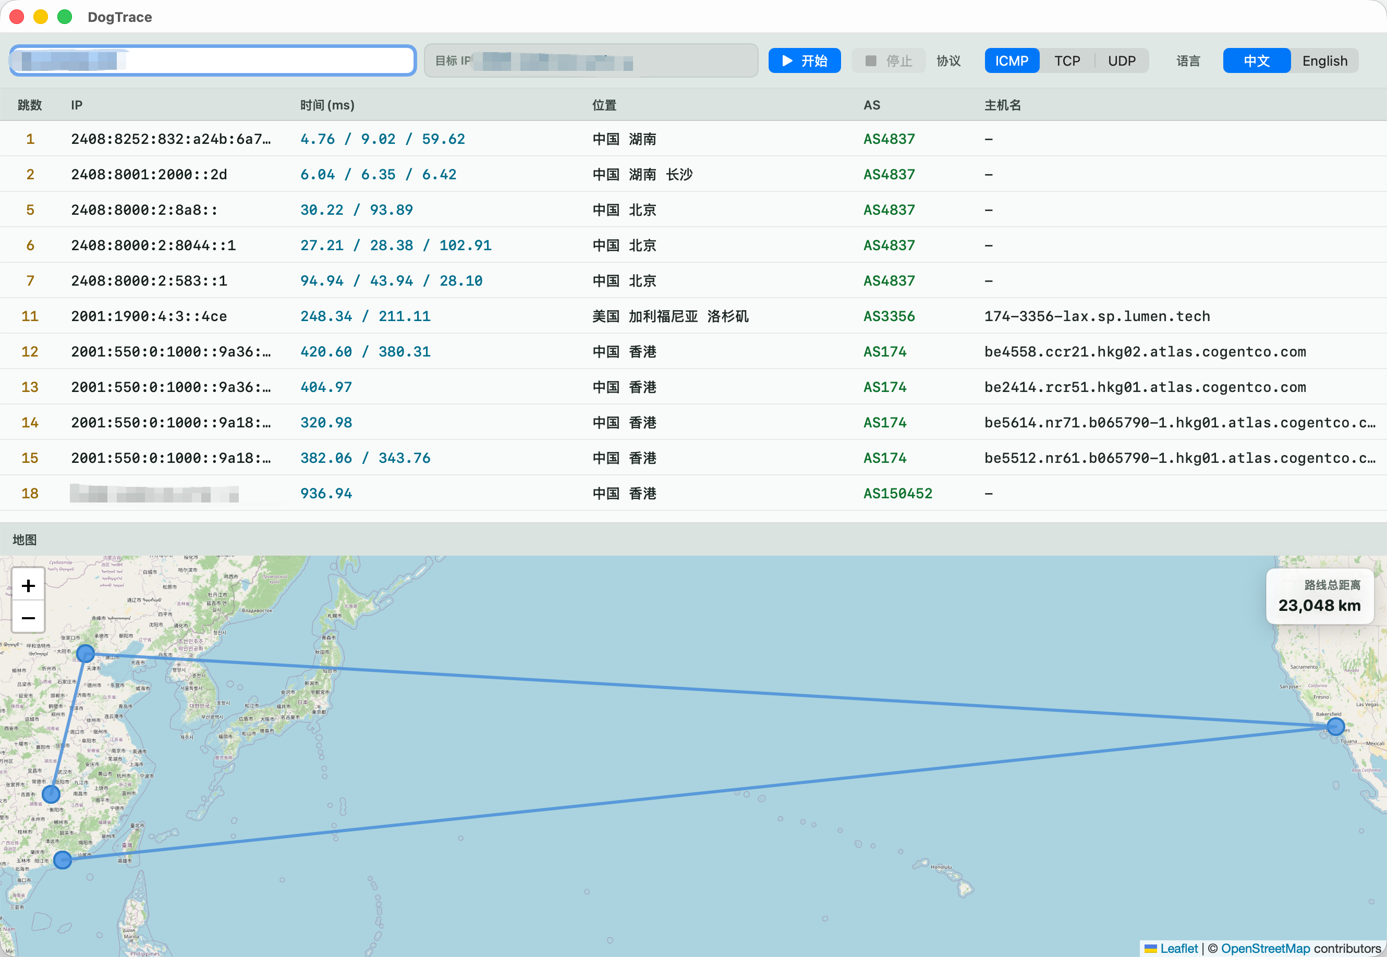Click the 时间 (ms) column header
This screenshot has height=957, width=1387.
pos(327,105)
